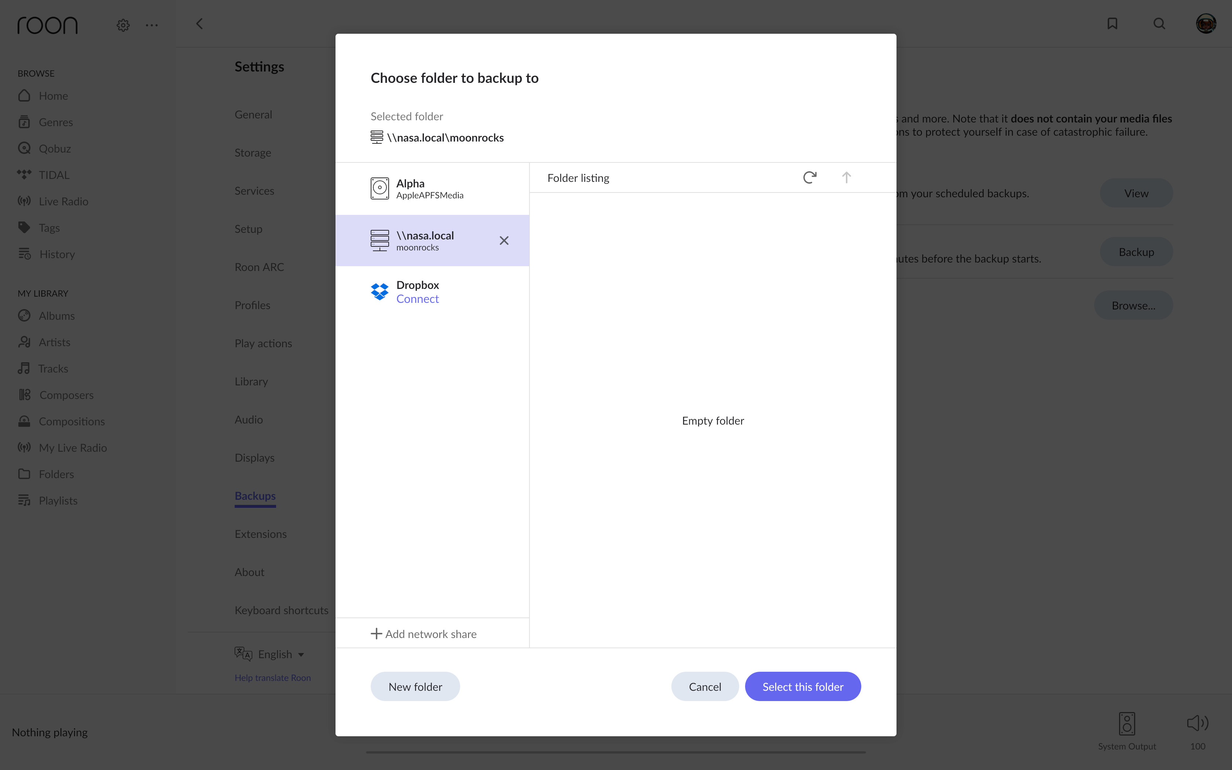Select the Backups settings tab
The height and width of the screenshot is (770, 1232).
[x=255, y=496]
